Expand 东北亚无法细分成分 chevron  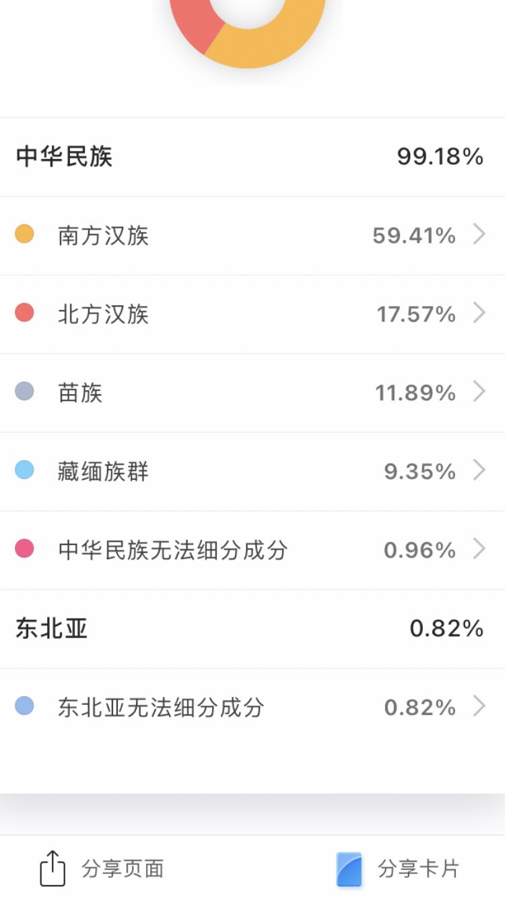coord(479,706)
